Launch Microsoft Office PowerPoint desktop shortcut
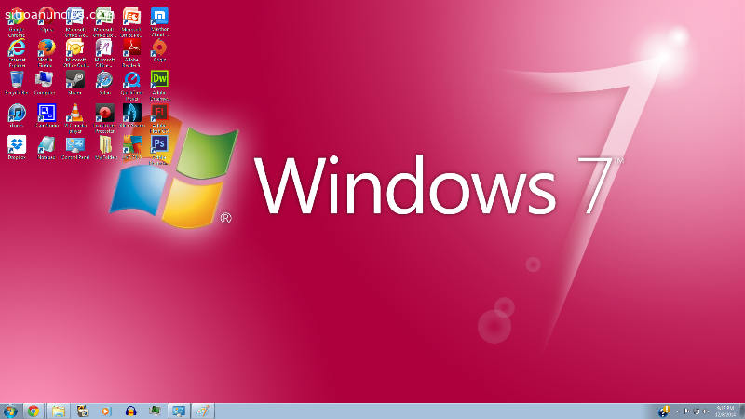Image resolution: width=745 pixels, height=419 pixels. coord(131,21)
